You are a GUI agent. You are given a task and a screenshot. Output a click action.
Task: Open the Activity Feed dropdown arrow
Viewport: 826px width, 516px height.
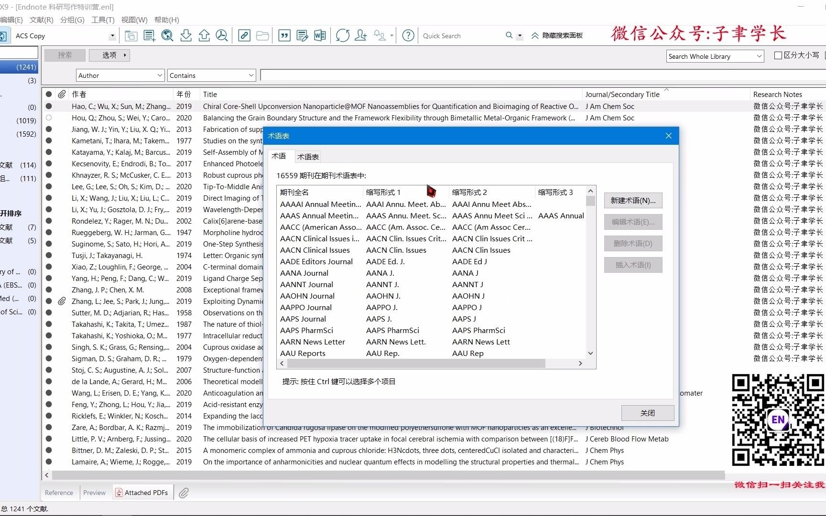(x=391, y=36)
